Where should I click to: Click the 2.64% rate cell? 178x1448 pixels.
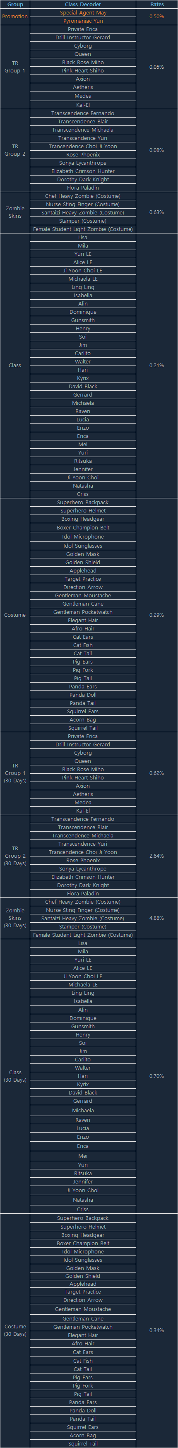(x=156, y=856)
